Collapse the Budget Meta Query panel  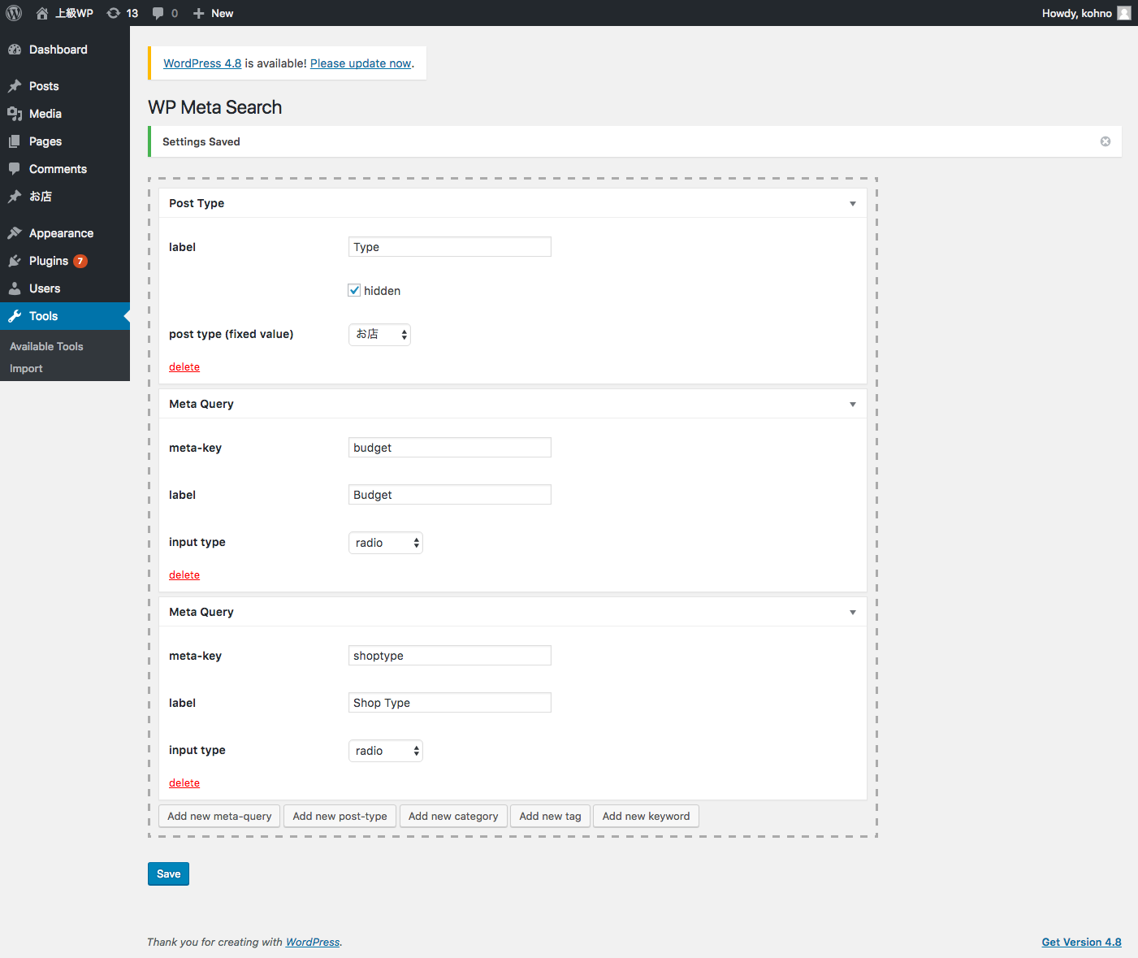[853, 404]
